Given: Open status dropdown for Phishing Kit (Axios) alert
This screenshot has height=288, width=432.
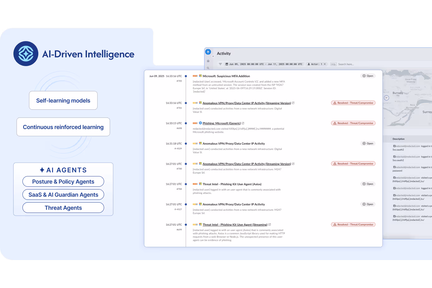Looking at the screenshot, I should (x=368, y=184).
